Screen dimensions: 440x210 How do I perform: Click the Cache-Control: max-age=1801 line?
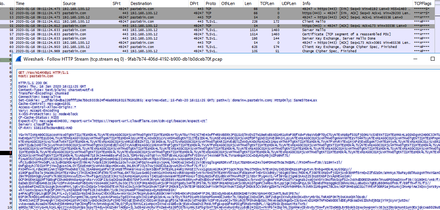[x=42, y=103]
